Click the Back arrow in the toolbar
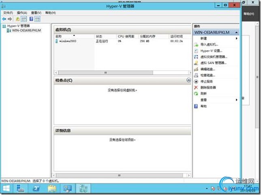This screenshot has width=261, height=195. 4,19
